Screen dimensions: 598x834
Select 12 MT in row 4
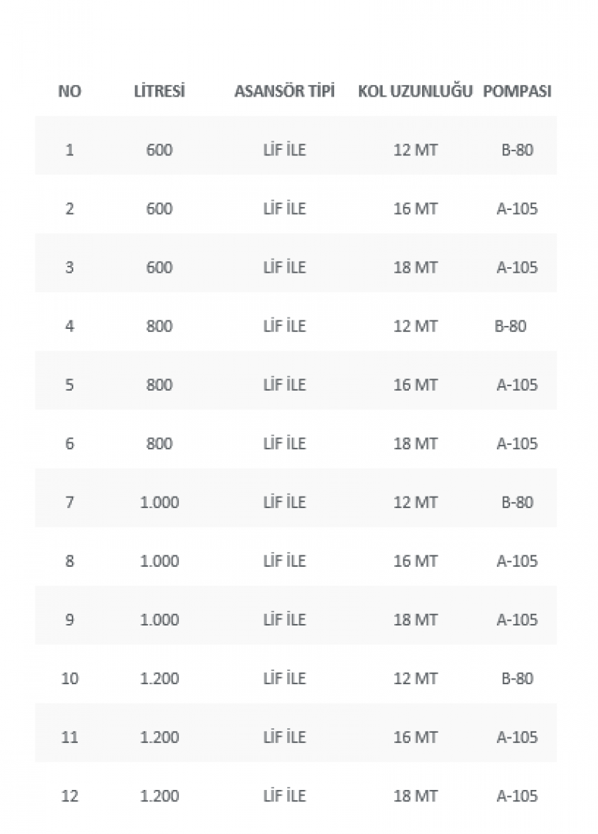coord(415,326)
